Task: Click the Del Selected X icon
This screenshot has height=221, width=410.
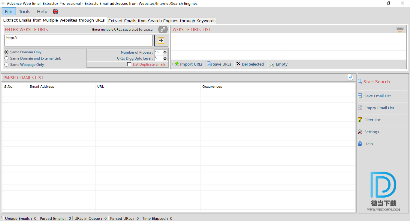Action: [238, 64]
